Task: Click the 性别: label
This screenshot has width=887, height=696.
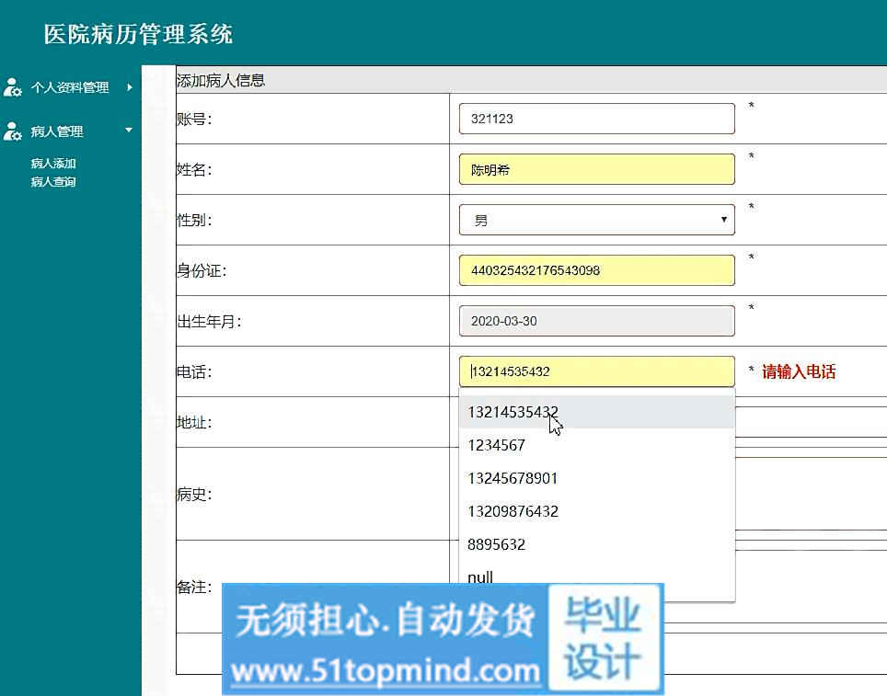Action: (x=194, y=220)
